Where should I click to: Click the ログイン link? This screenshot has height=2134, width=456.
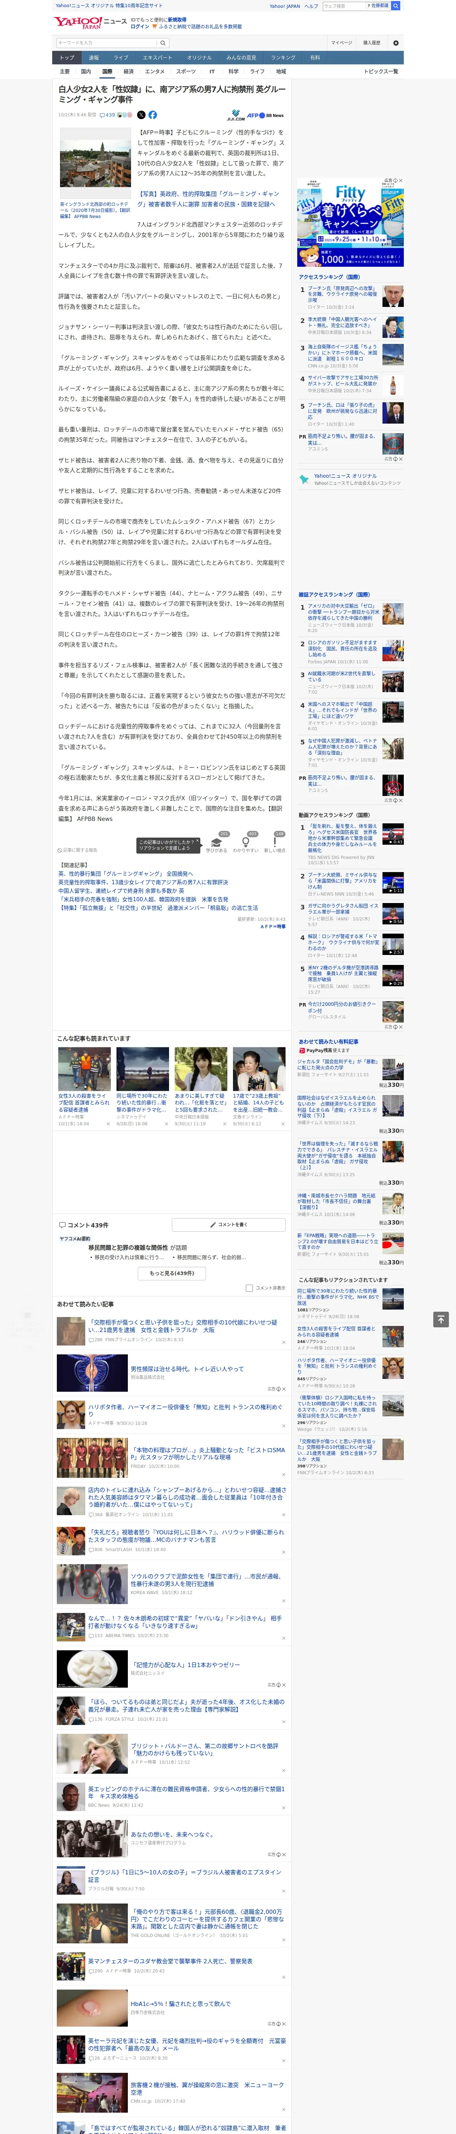[140, 27]
